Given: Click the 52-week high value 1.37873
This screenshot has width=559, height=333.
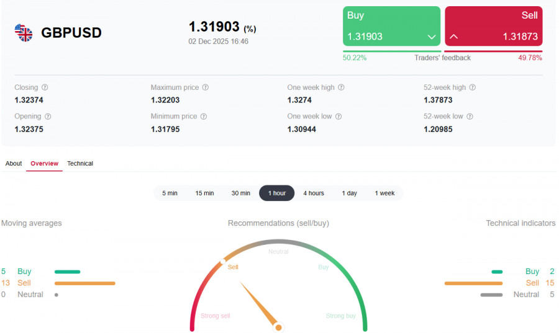Looking at the screenshot, I should (438, 100).
